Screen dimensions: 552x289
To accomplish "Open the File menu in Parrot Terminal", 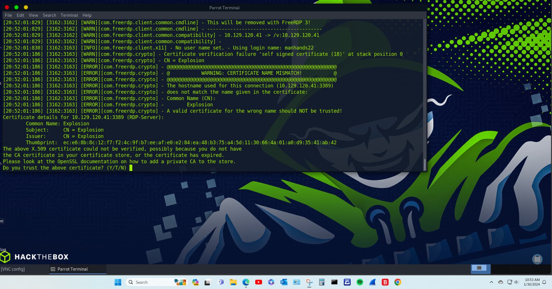I will [8, 15].
